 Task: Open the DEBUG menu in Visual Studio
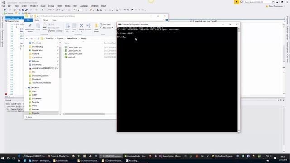coord(51,6)
